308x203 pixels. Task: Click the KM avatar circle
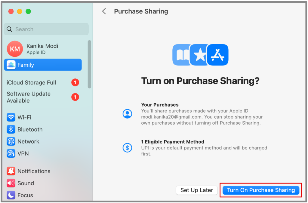tap(15, 49)
